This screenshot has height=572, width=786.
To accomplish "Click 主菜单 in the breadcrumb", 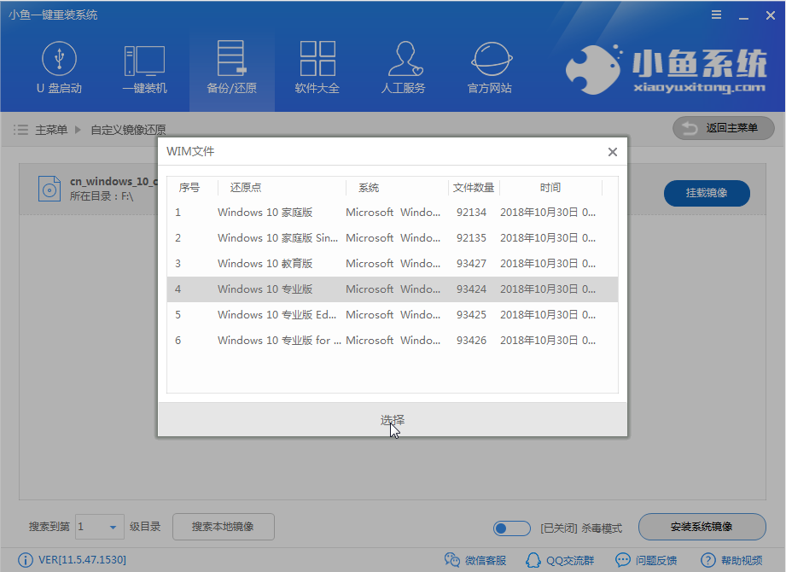I will click(x=50, y=130).
